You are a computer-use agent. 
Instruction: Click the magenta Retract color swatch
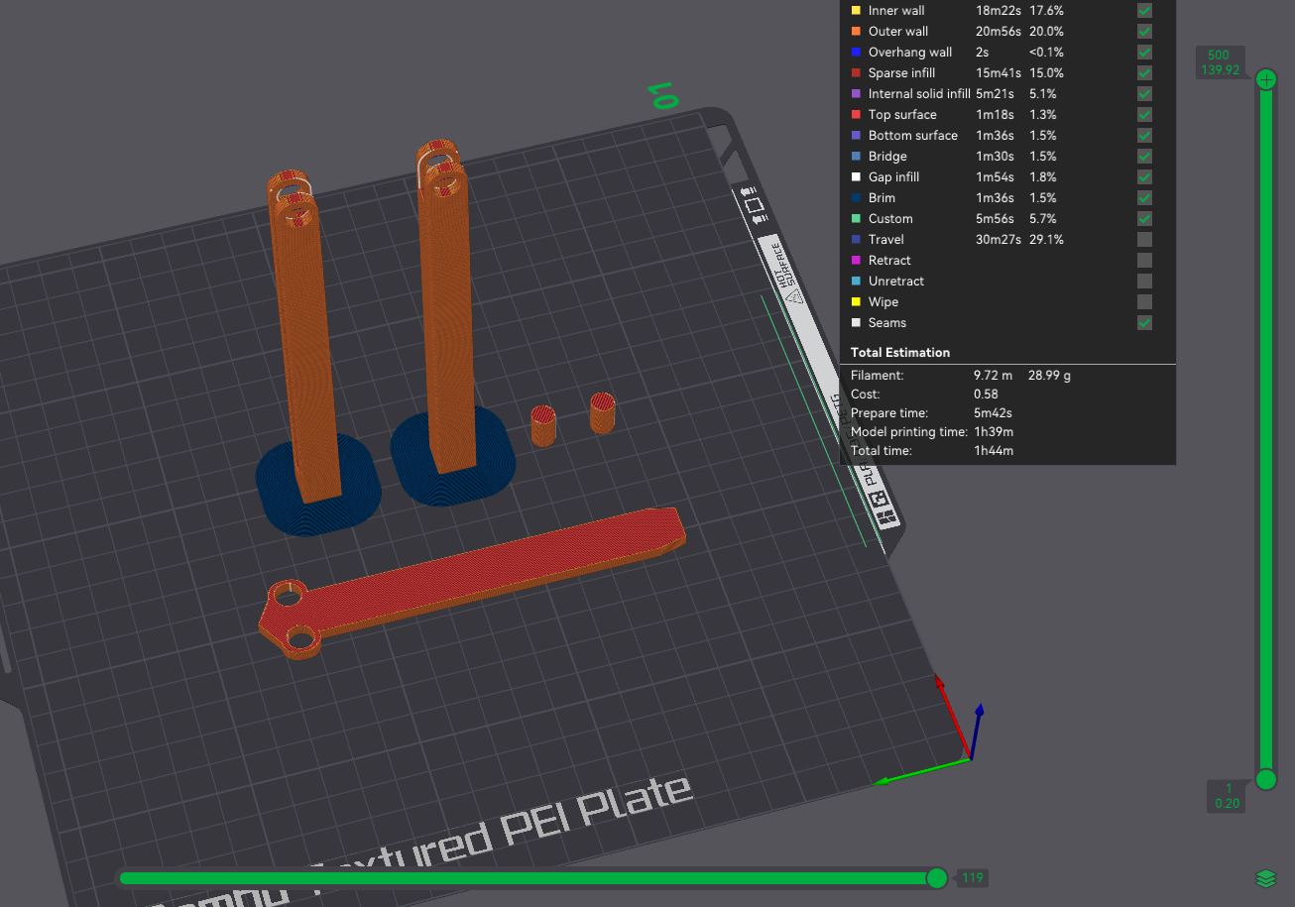pyautogui.click(x=856, y=261)
